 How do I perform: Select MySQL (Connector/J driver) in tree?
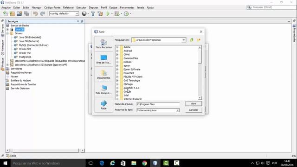tap(34, 45)
